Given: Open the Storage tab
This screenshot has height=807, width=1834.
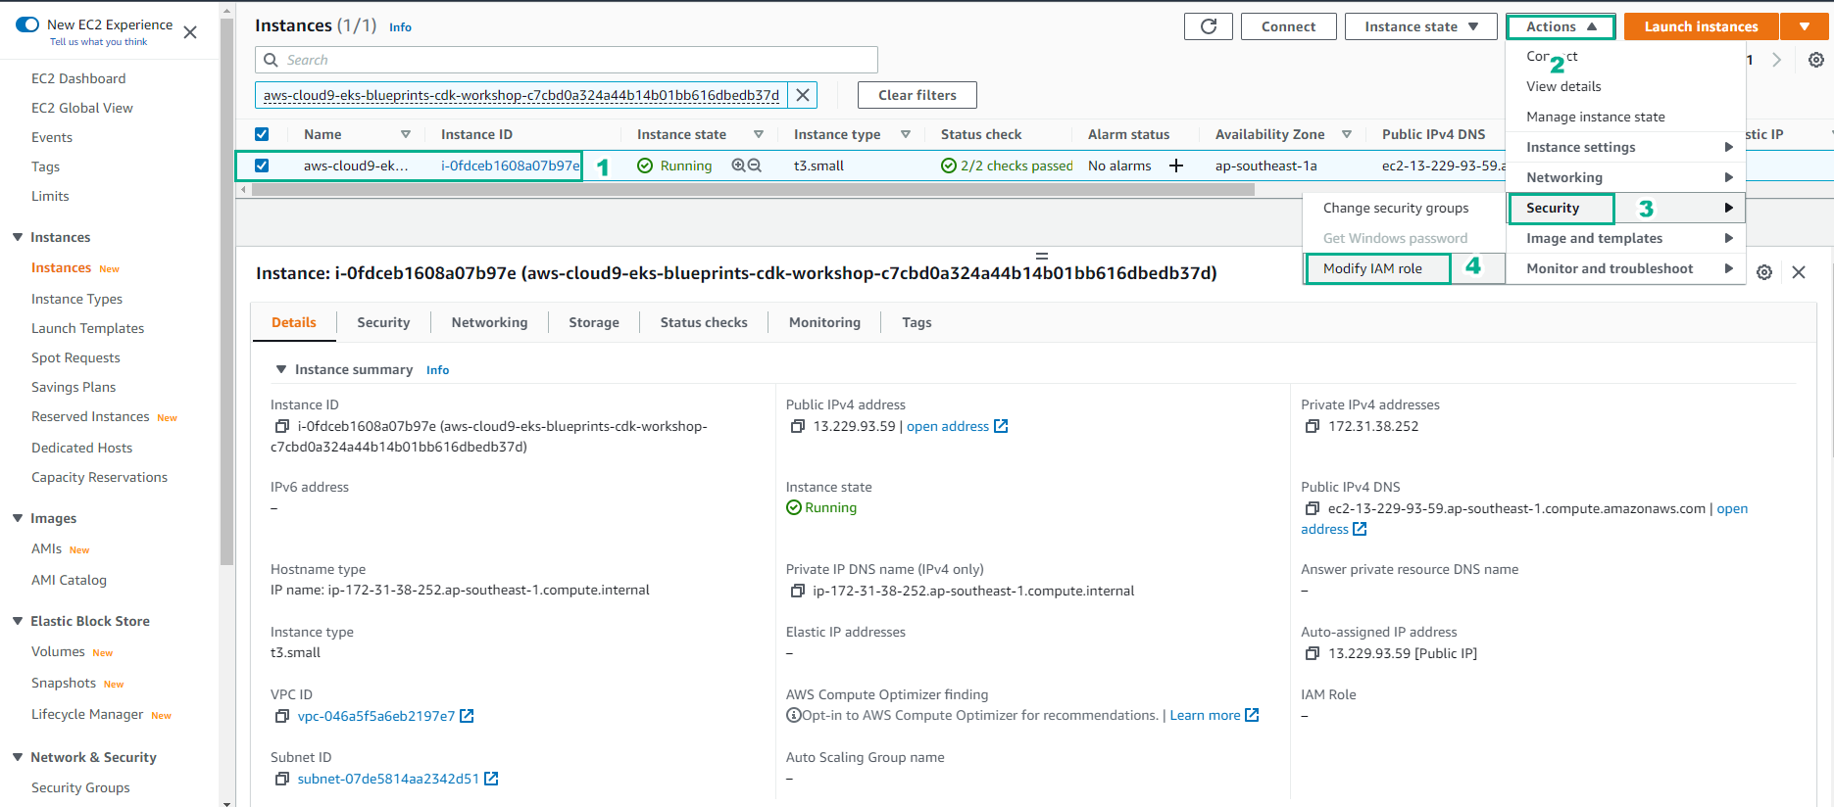Looking at the screenshot, I should [x=594, y=322].
